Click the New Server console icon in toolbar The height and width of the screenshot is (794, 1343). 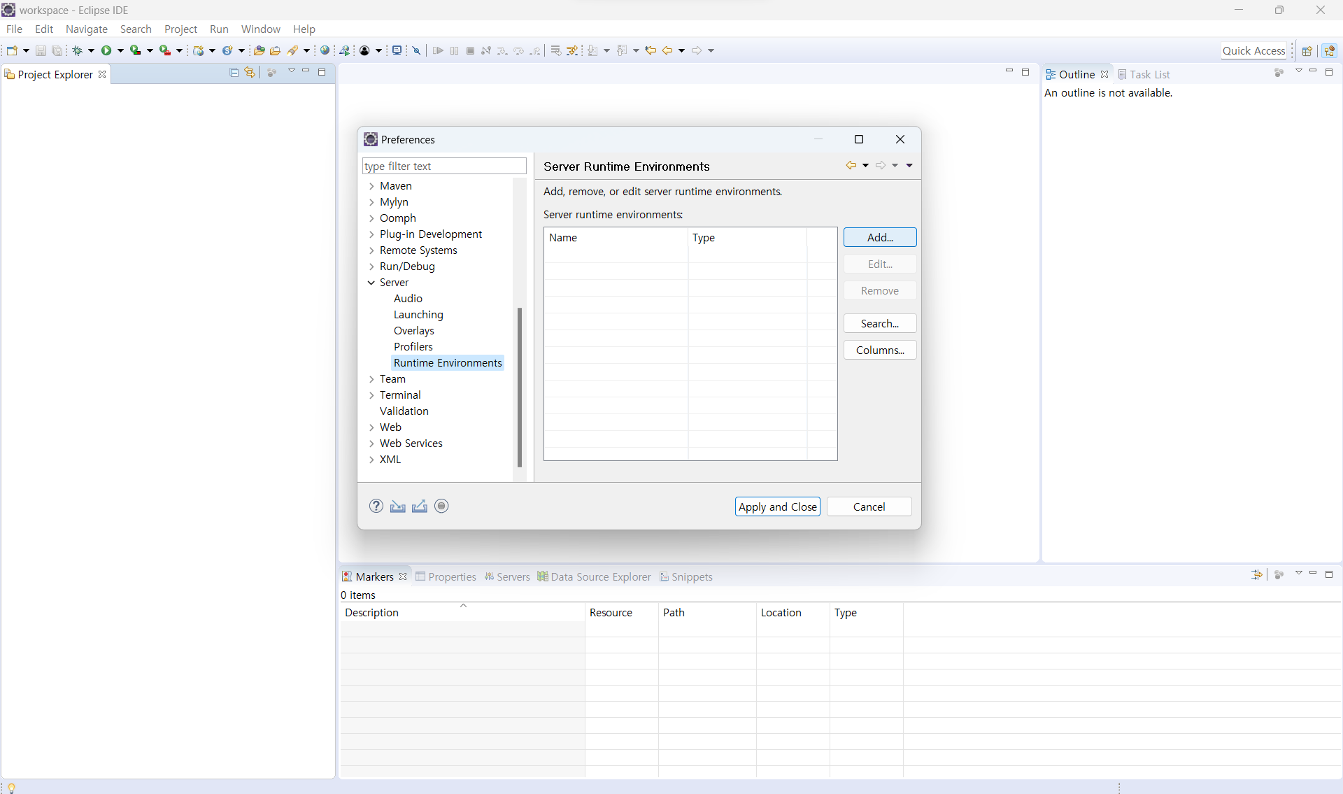pyautogui.click(x=397, y=50)
